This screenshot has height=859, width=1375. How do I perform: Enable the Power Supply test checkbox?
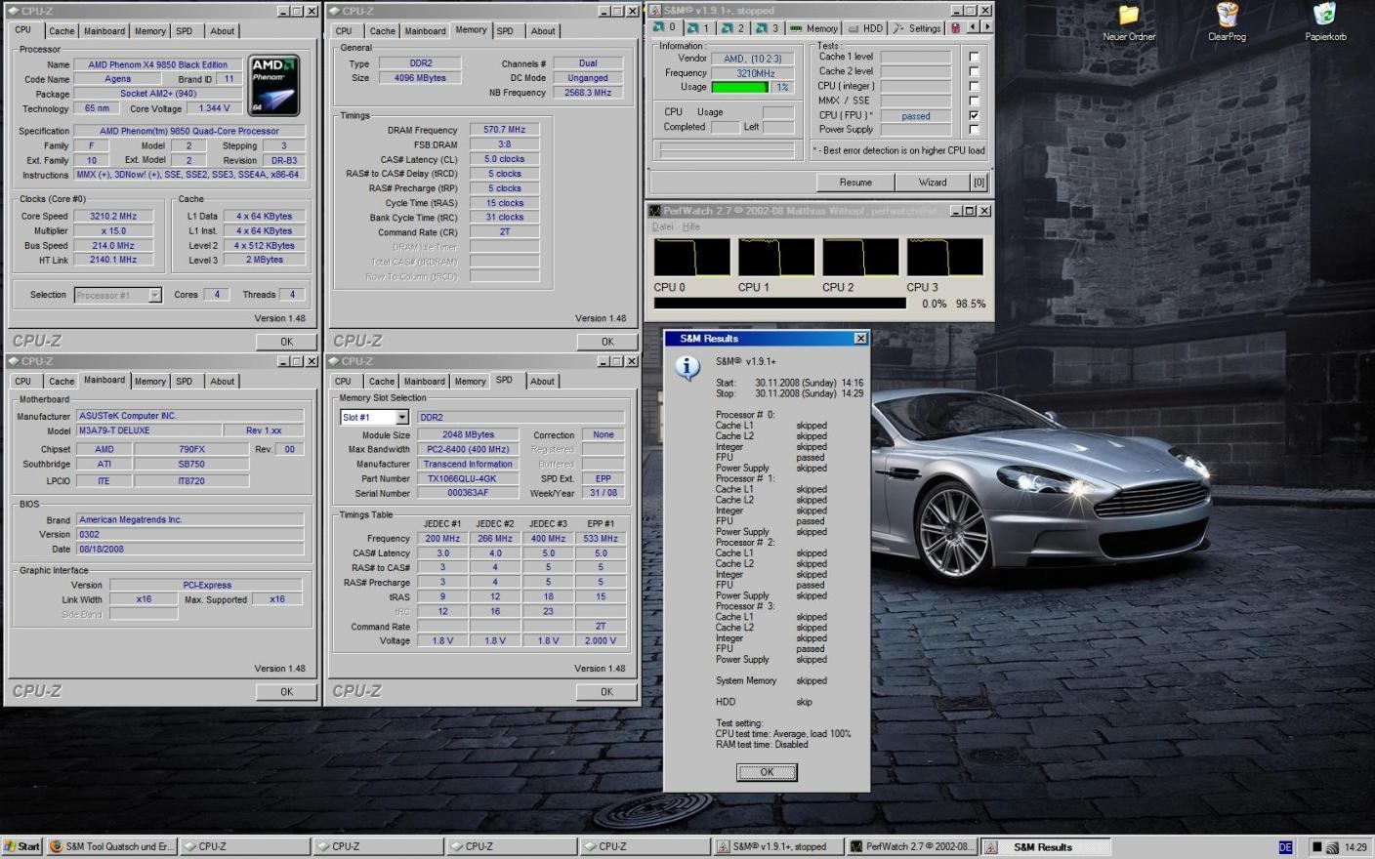974,130
